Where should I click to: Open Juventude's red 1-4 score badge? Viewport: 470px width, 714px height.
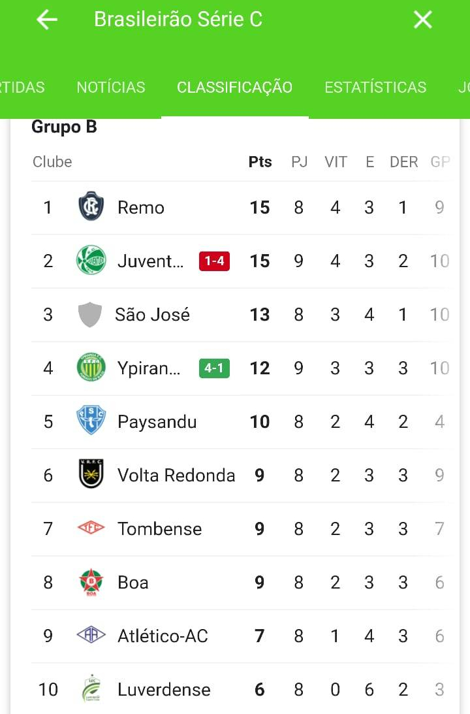coord(214,261)
